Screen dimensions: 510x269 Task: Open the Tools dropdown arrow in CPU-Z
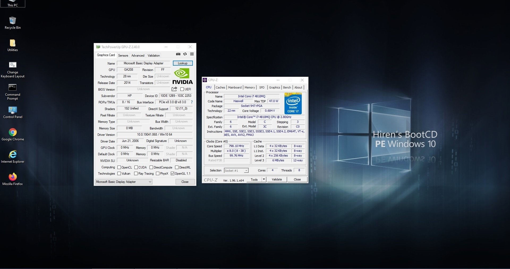(x=264, y=179)
